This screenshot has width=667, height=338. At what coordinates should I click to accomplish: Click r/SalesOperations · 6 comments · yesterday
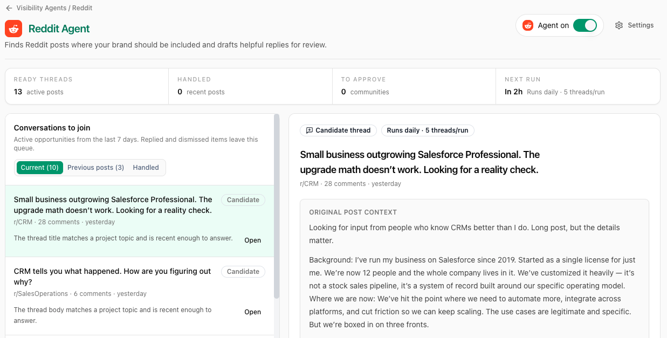tap(80, 294)
